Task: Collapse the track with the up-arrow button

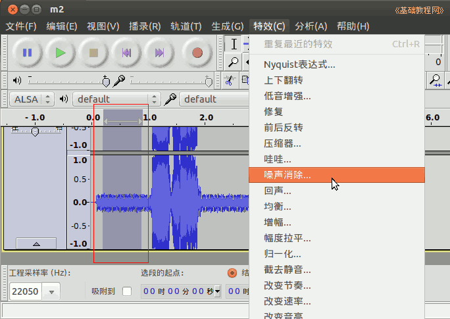Action: 36,243
